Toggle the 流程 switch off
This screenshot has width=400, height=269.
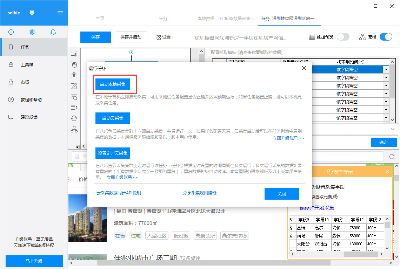(x=386, y=37)
